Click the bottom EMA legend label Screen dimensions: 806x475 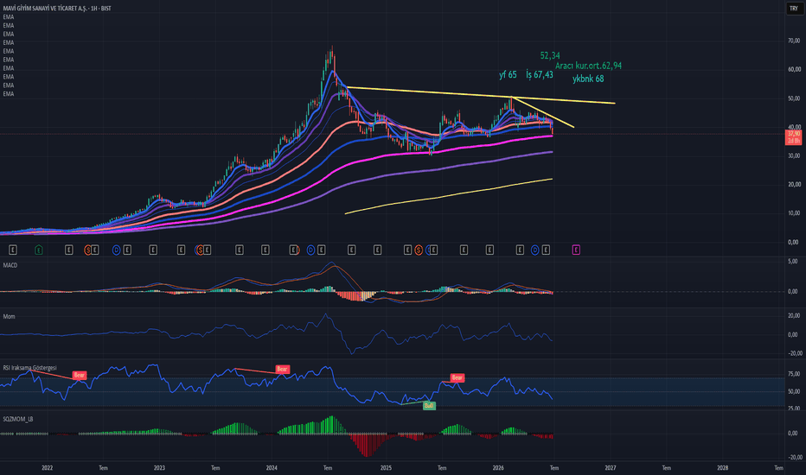pyautogui.click(x=9, y=94)
